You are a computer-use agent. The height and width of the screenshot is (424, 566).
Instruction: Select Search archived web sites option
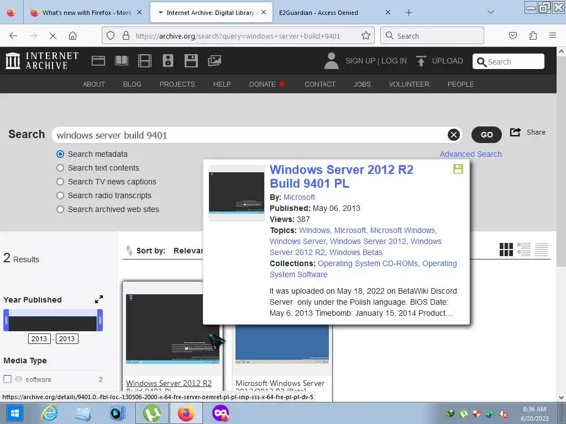point(60,209)
